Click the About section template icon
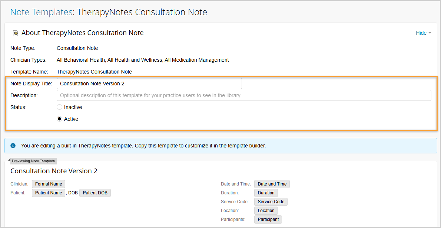 (x=16, y=33)
